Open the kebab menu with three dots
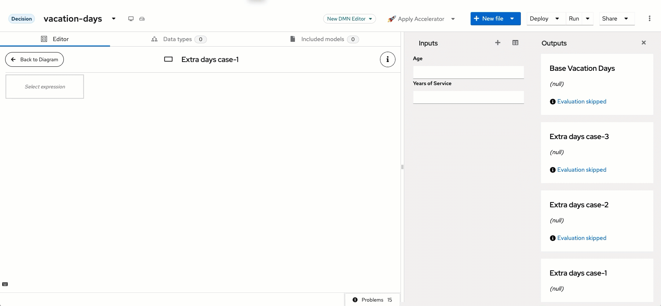 649,19
